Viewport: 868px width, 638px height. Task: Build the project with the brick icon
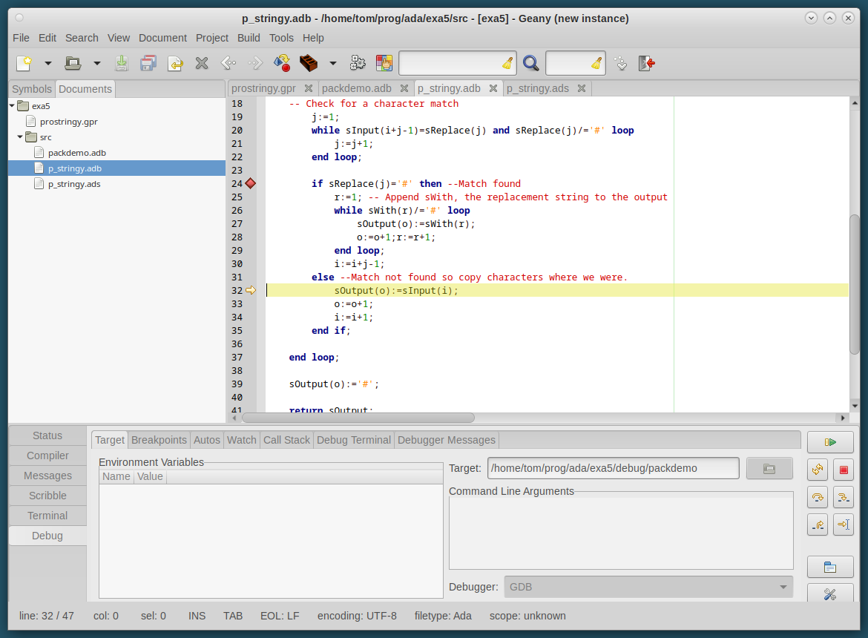308,63
